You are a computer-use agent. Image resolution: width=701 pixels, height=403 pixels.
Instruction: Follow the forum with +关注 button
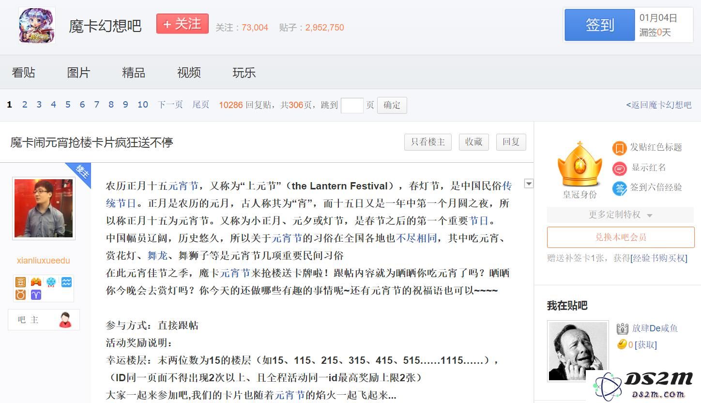(x=183, y=24)
